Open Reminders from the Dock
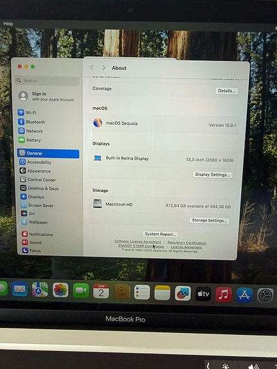The image size is (277, 369). [x=142, y=292]
